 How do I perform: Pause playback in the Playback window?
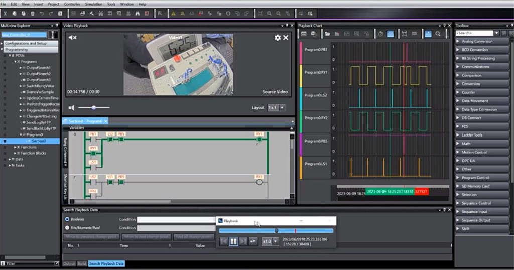(234, 241)
